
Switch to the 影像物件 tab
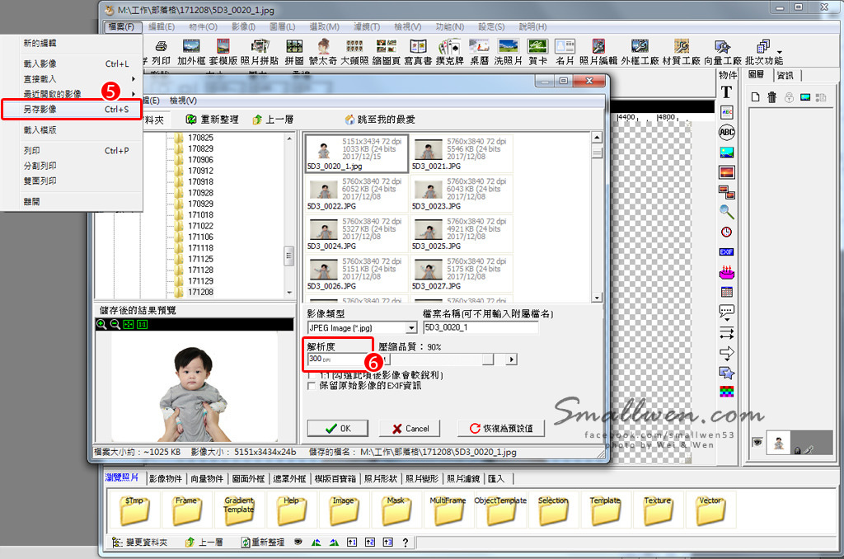coord(166,478)
